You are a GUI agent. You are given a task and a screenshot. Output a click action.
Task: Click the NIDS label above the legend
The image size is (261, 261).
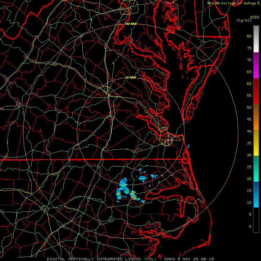(x=255, y=17)
